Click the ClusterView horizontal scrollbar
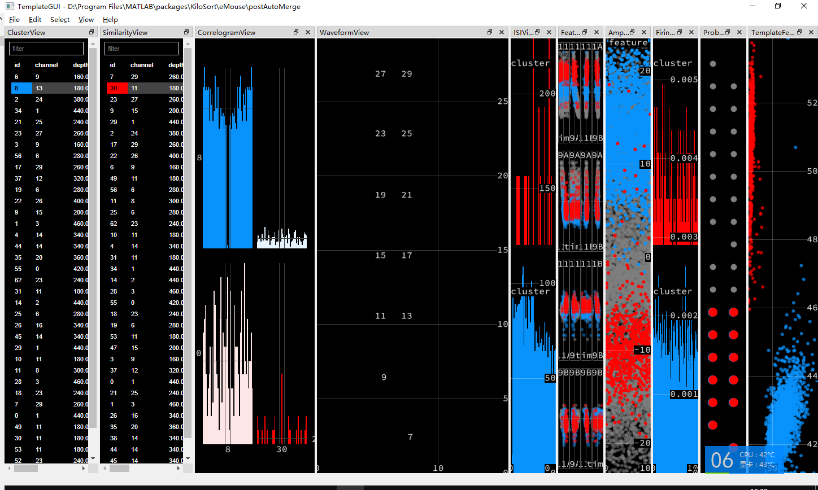Screen dimensions: 818x490 pyautogui.click(x=25, y=468)
